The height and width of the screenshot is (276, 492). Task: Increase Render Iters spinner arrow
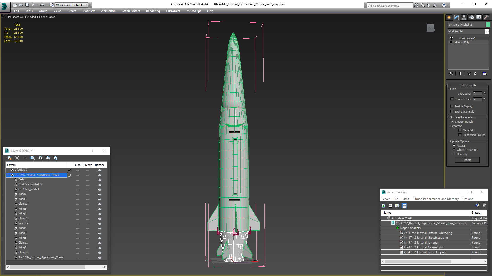coord(484,98)
